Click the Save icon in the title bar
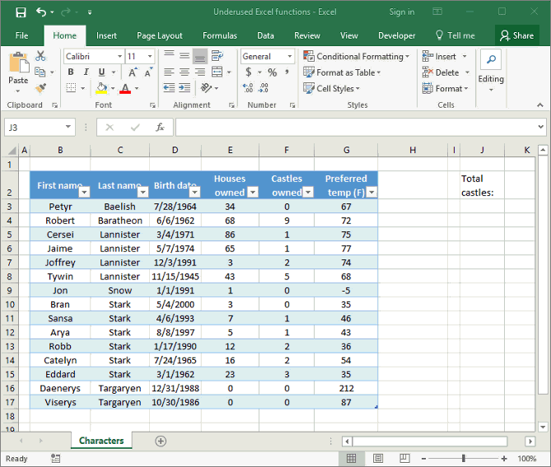This screenshot has height=467, width=551. (21, 12)
